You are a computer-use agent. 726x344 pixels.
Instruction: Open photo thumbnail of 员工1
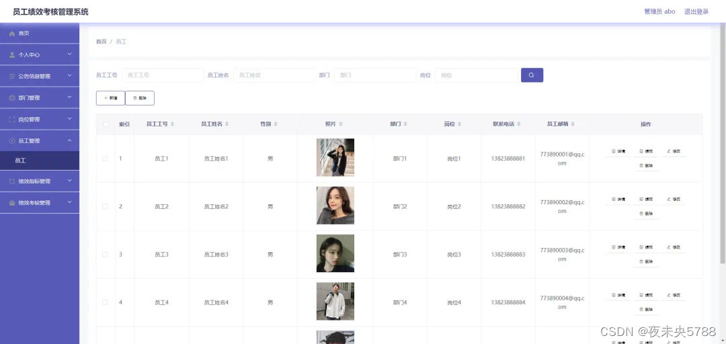click(x=335, y=157)
